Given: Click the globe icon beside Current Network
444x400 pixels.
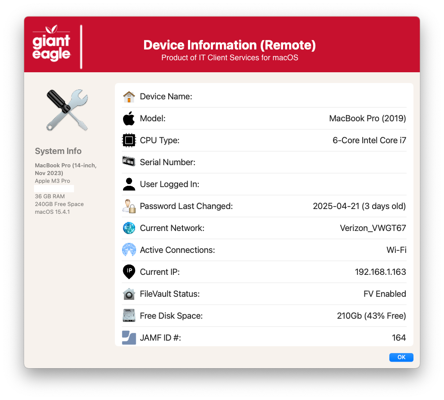Looking at the screenshot, I should [129, 228].
